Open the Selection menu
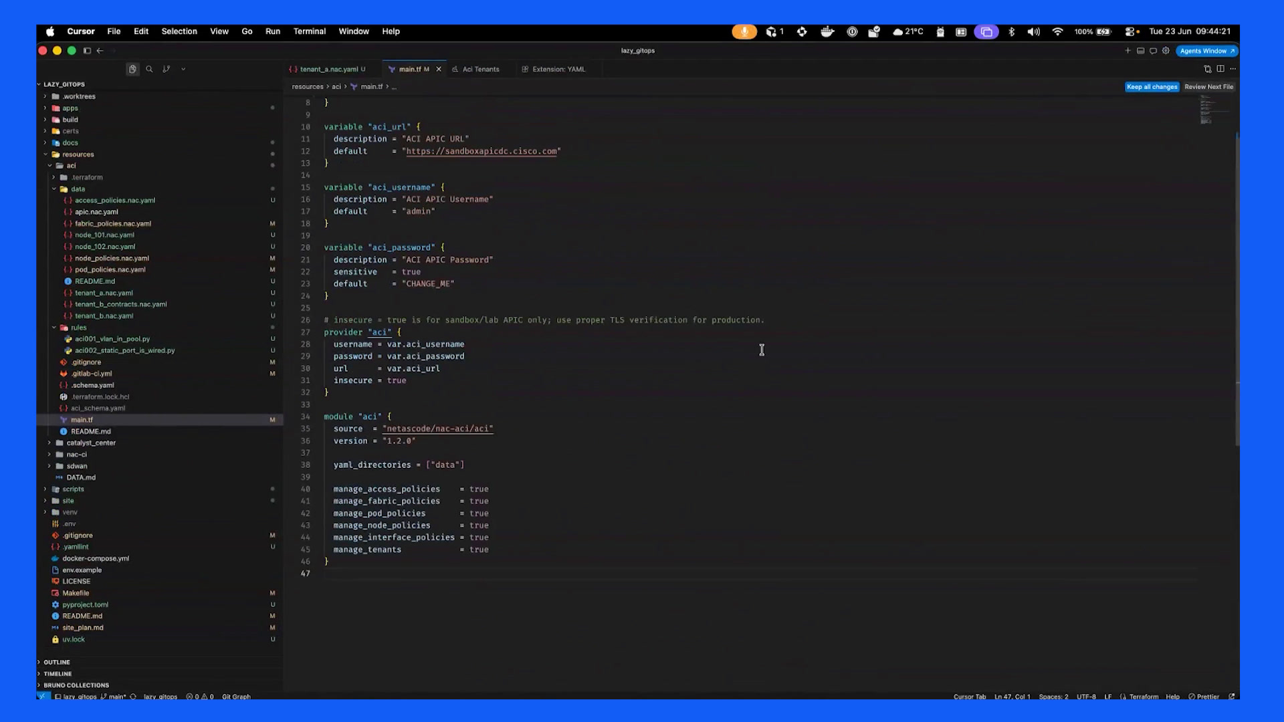 click(x=179, y=31)
